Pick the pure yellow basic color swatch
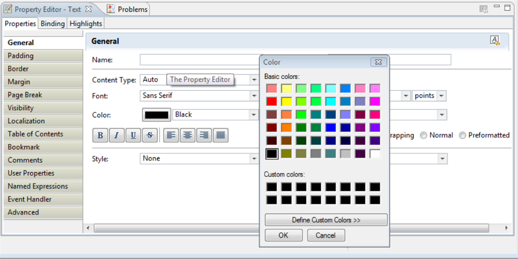518x259 pixels. coord(287,101)
